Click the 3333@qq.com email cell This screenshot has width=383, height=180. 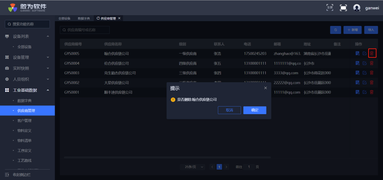tap(286, 73)
